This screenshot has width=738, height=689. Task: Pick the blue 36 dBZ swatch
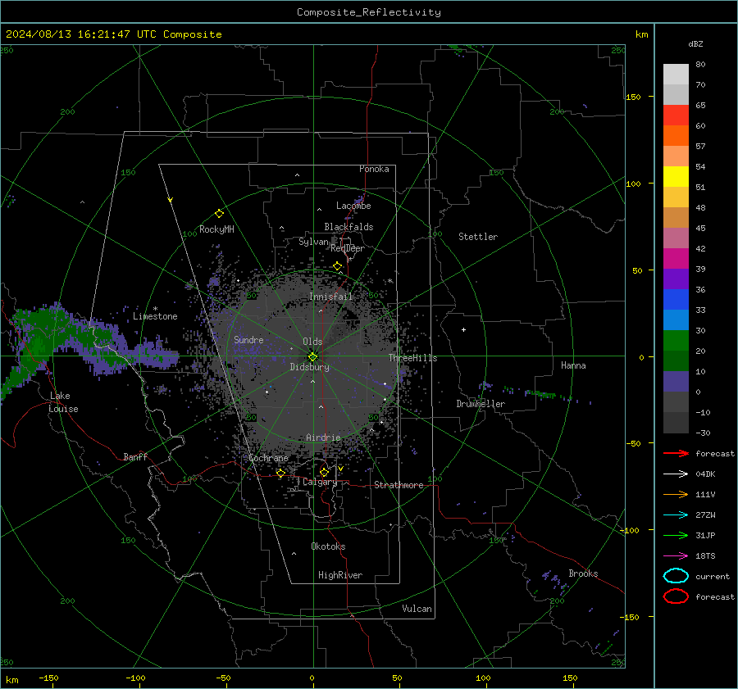[676, 299]
